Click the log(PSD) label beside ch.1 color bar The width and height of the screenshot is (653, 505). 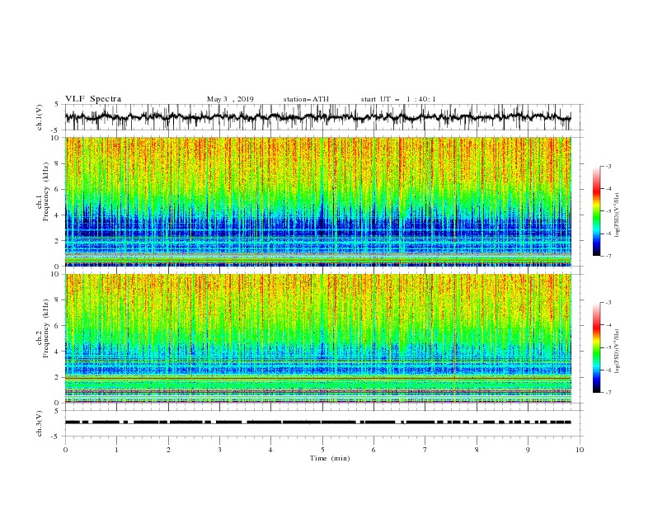coord(618,215)
